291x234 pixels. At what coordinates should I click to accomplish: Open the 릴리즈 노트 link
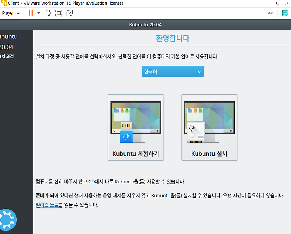point(47,205)
